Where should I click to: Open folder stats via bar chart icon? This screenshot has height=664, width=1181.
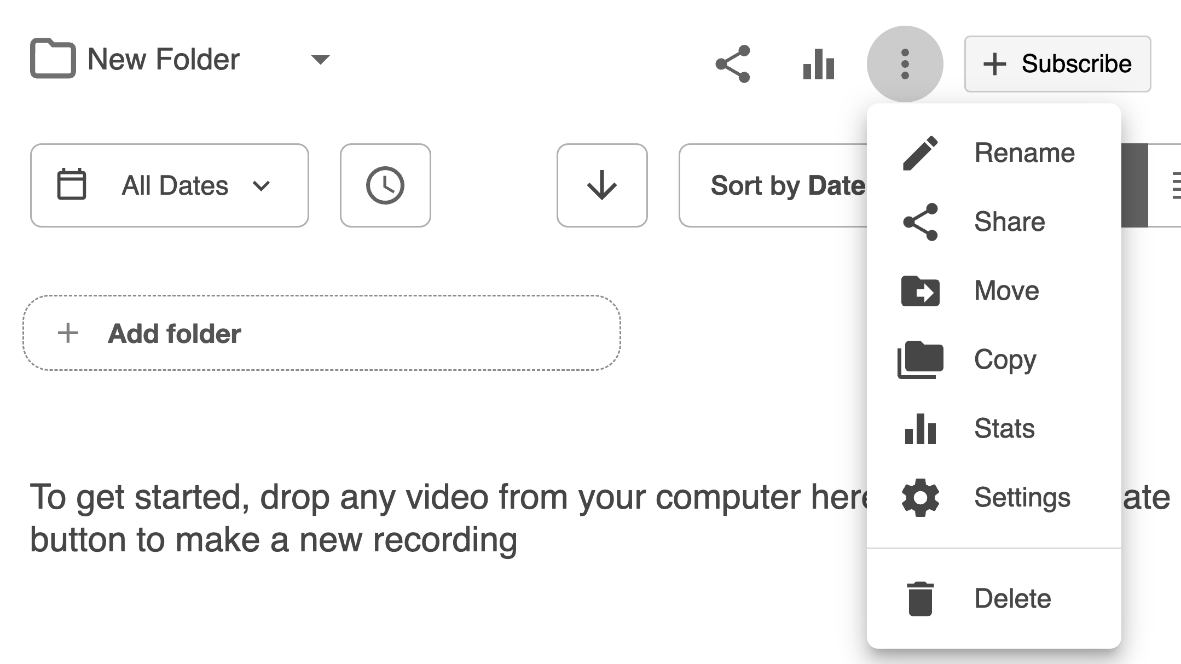[x=819, y=64]
